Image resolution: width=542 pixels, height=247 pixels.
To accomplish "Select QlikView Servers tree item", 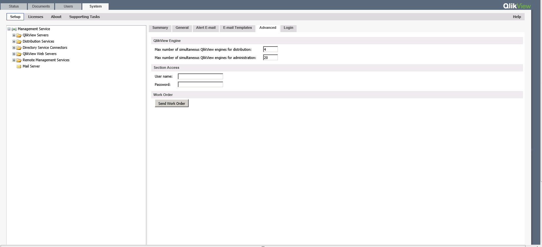I will (x=35, y=35).
